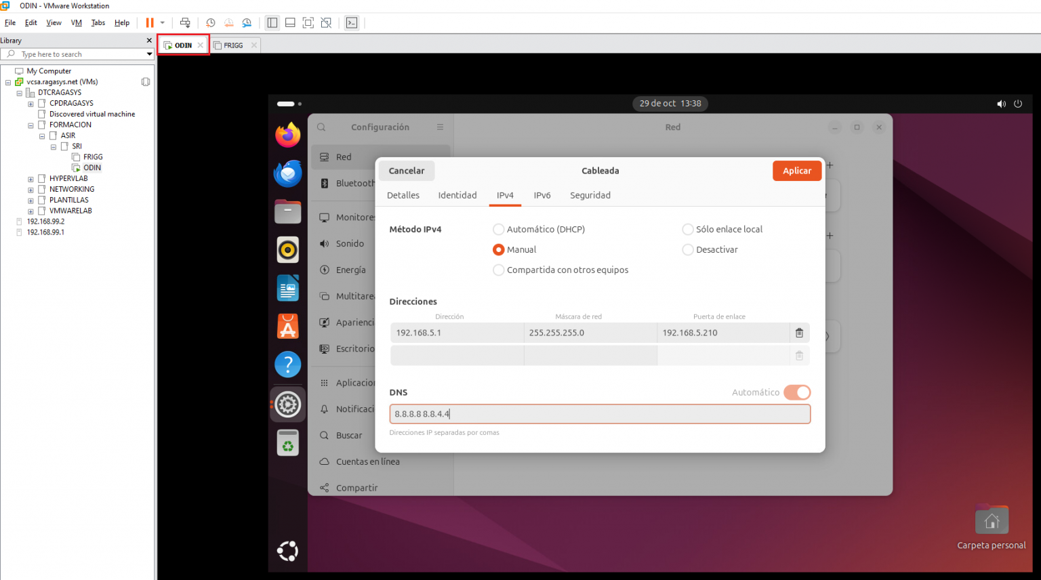
Task: Enter full screen mode for the VM
Action: coord(308,22)
